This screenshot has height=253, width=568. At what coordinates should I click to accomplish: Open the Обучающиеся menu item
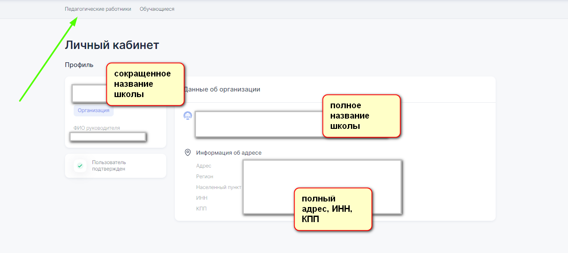[x=157, y=9]
